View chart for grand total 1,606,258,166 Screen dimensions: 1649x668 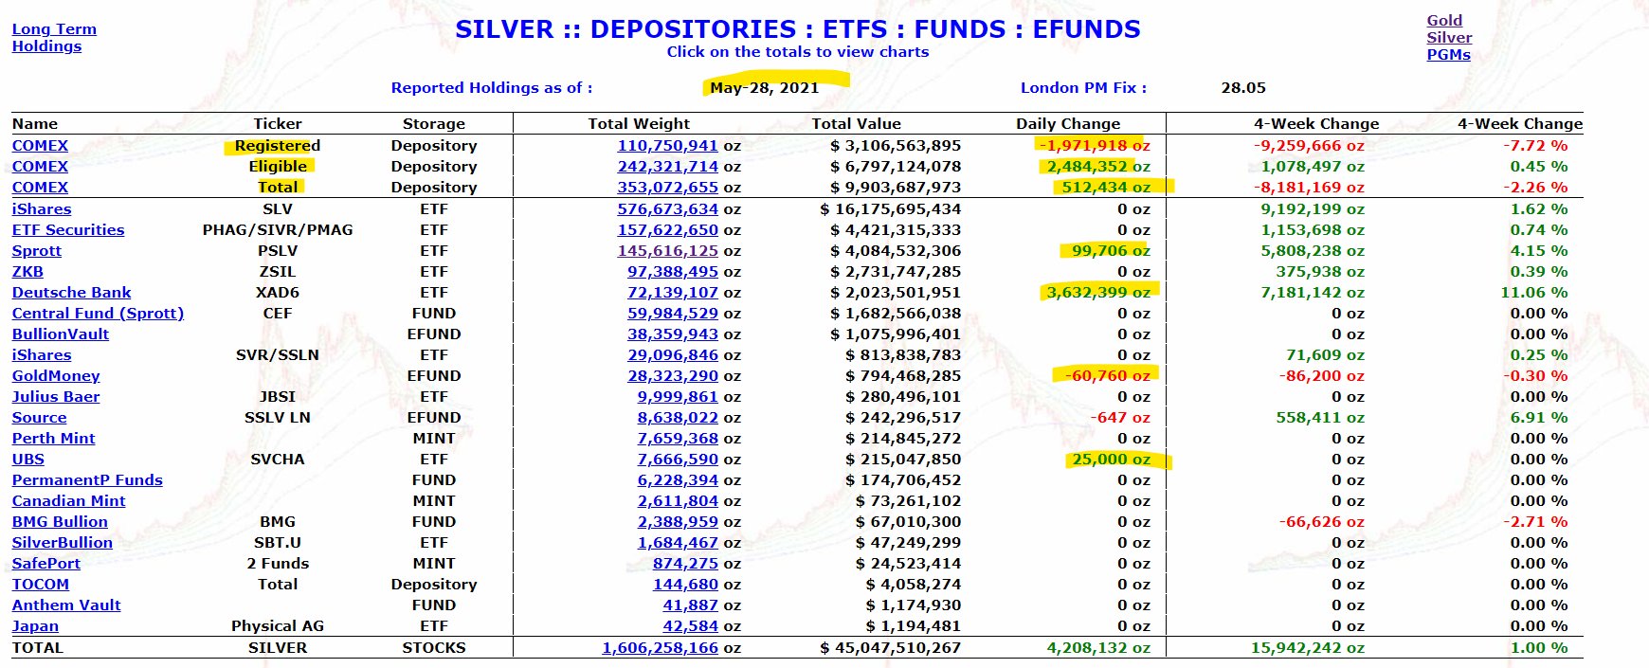[x=661, y=648]
